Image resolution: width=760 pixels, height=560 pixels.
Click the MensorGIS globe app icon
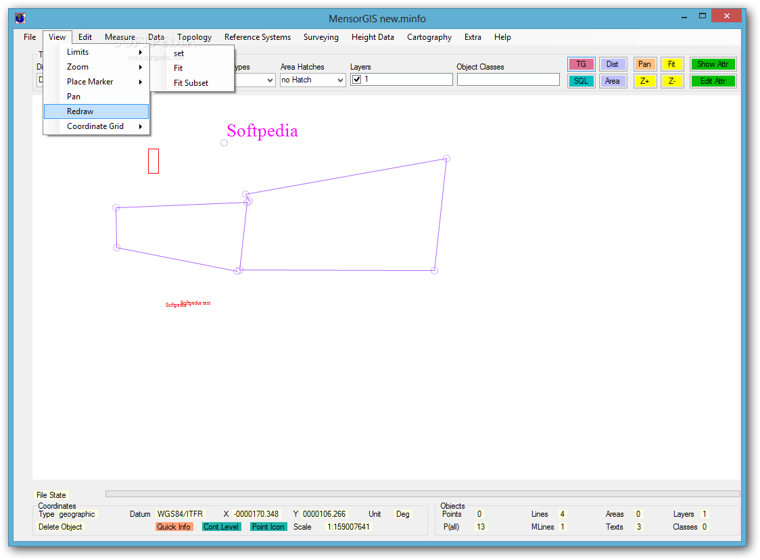pos(20,18)
